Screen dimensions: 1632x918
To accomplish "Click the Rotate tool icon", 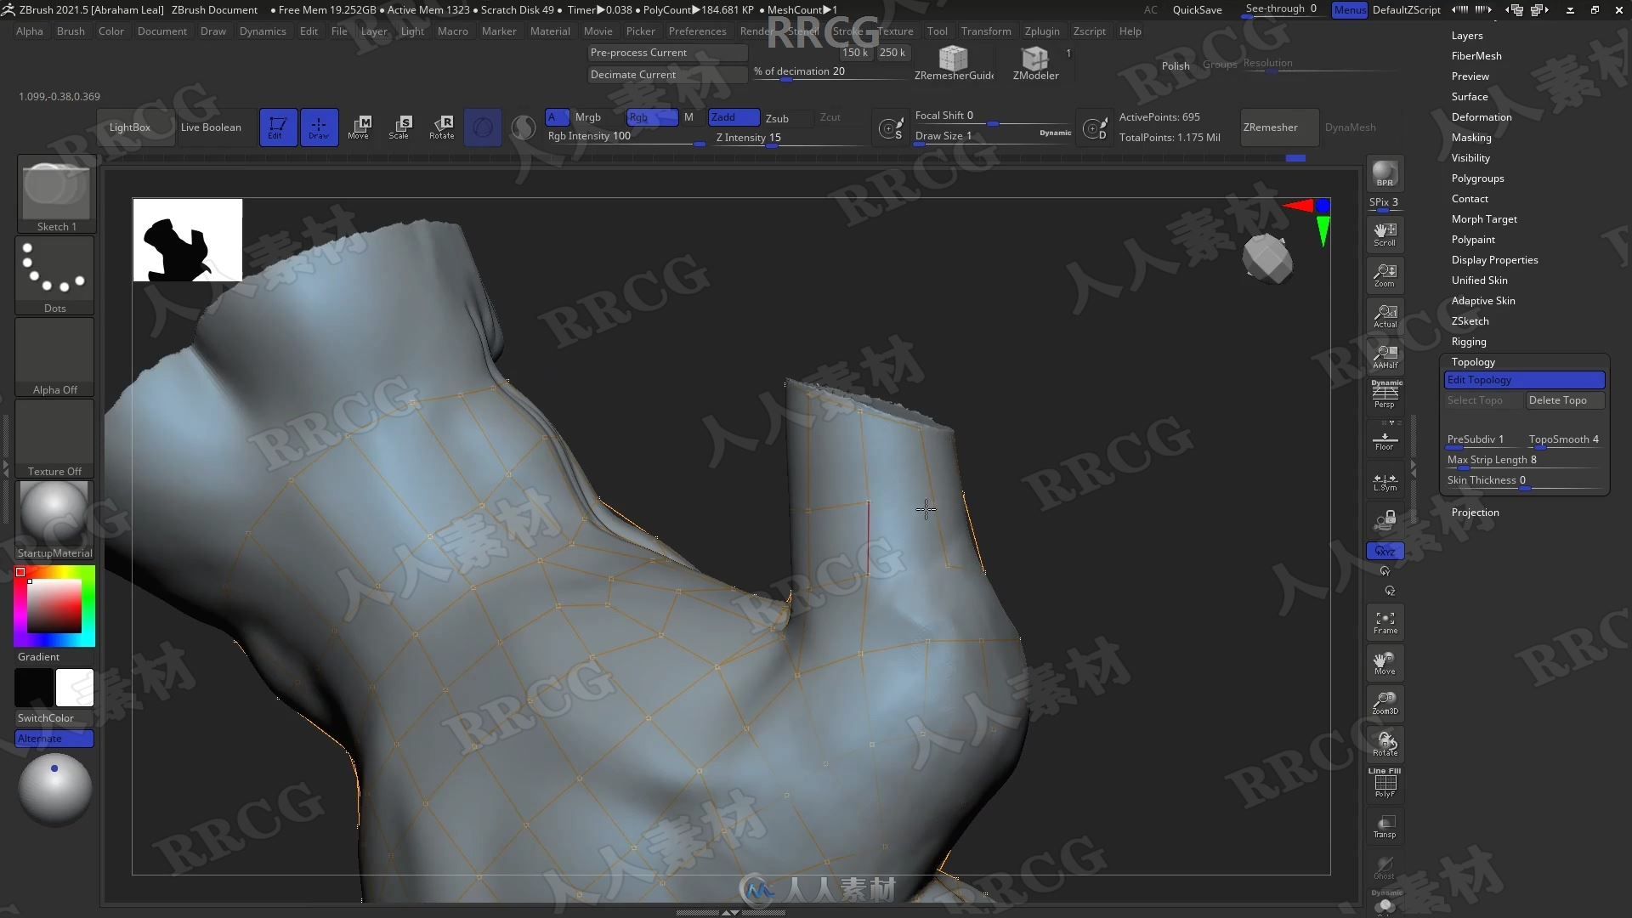I will tap(442, 126).
